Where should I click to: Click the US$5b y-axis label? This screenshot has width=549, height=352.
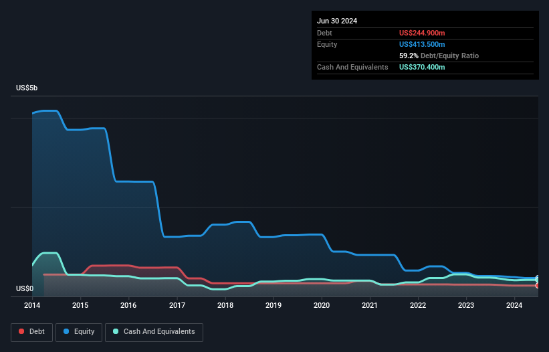27,88
